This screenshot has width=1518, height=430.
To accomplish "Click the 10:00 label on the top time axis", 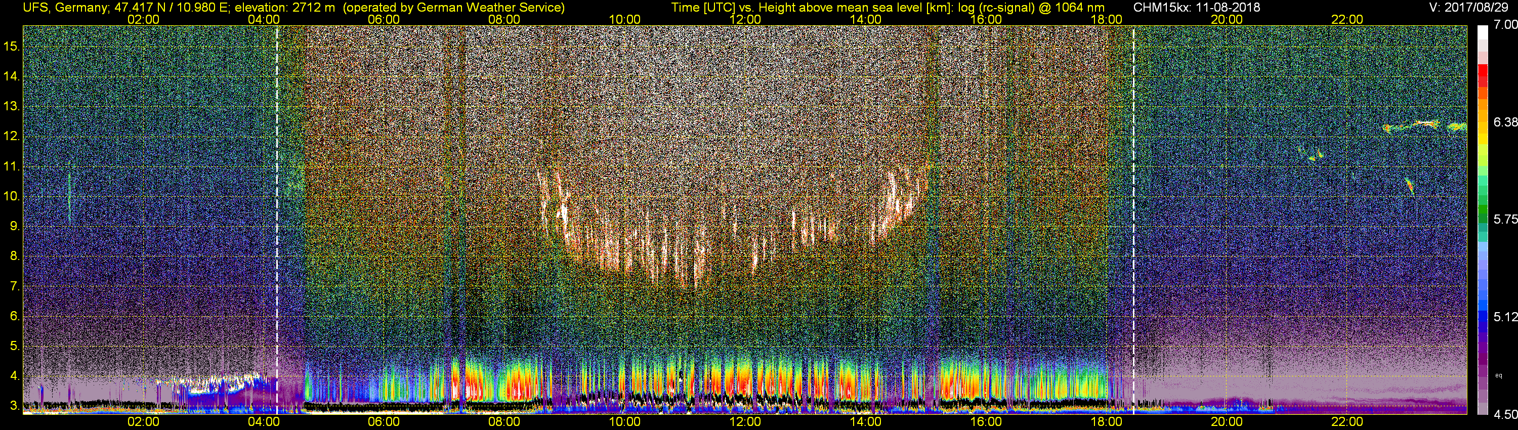I will [624, 19].
